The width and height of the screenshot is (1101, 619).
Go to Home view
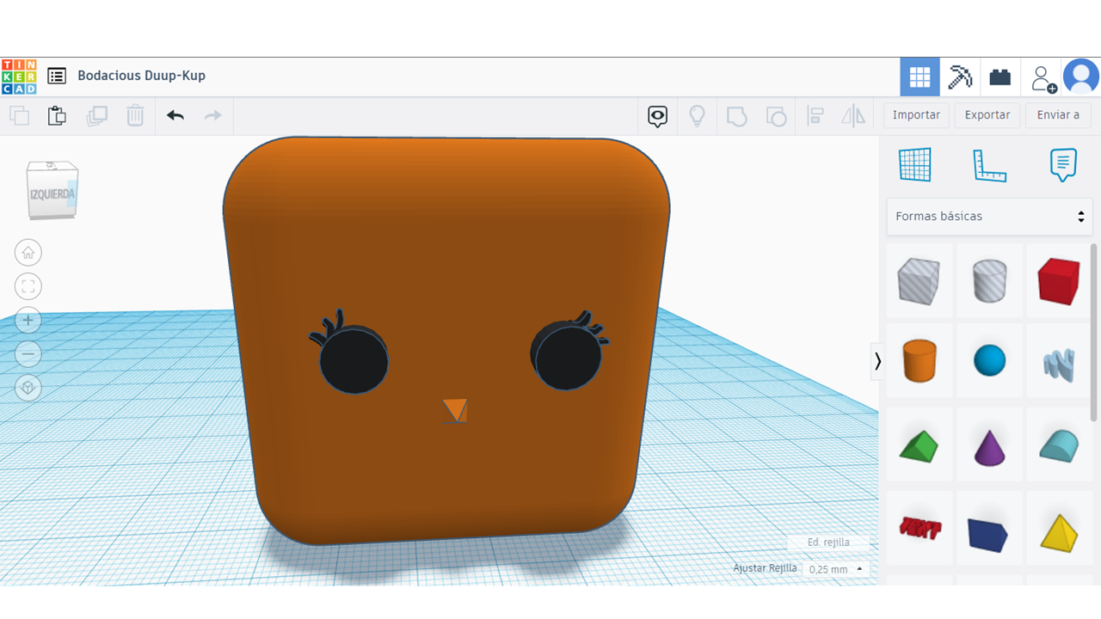pyautogui.click(x=28, y=253)
